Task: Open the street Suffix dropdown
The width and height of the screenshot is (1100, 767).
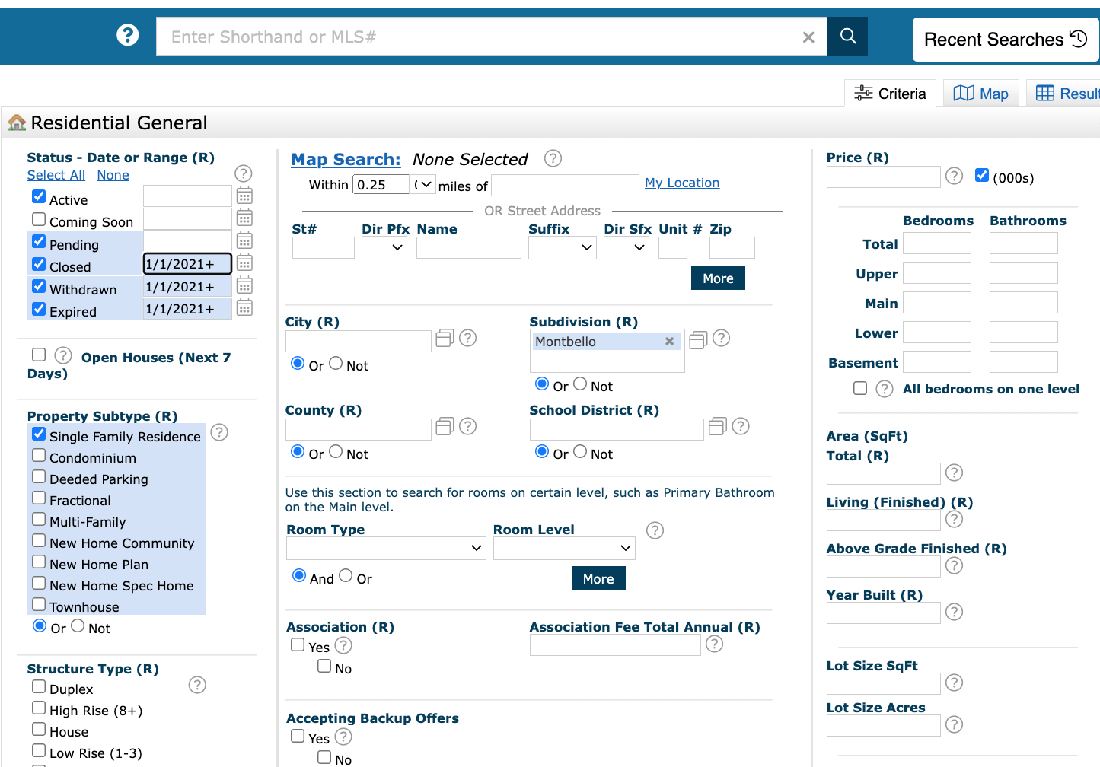Action: pyautogui.click(x=562, y=247)
